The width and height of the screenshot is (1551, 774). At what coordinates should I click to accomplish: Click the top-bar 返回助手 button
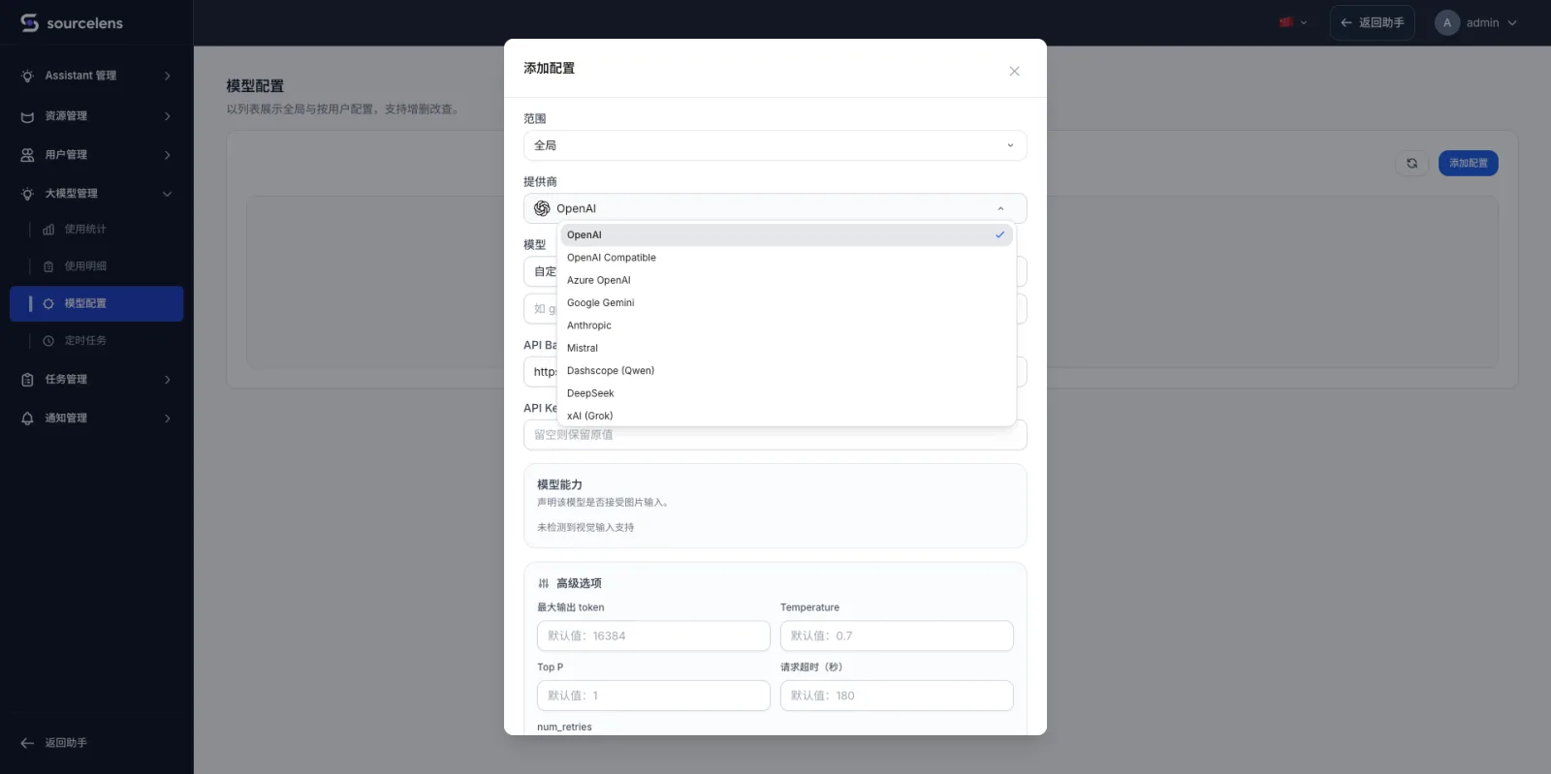pyautogui.click(x=1372, y=22)
